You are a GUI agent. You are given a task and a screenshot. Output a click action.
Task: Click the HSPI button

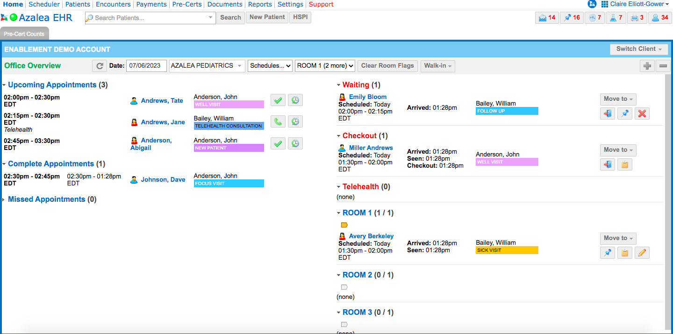301,17
